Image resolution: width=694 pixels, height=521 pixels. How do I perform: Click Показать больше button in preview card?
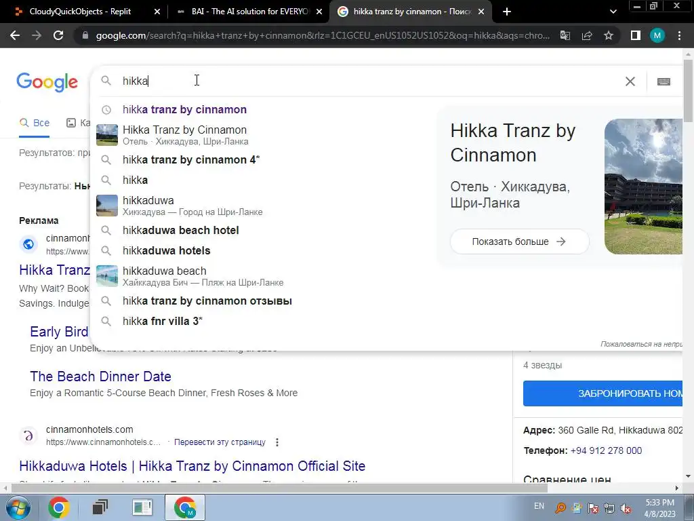coord(519,242)
